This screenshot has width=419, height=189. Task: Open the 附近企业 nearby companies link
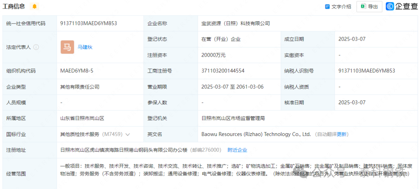[x=237, y=150]
